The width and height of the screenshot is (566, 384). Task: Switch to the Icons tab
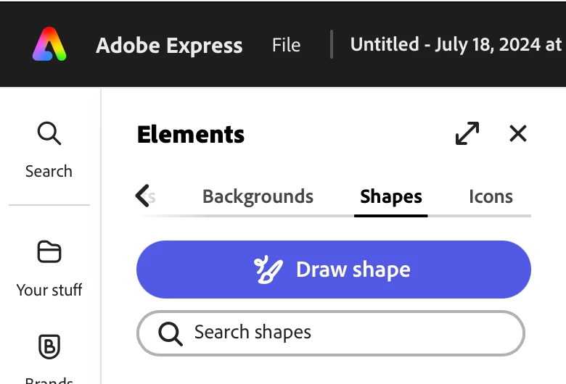[x=491, y=196]
